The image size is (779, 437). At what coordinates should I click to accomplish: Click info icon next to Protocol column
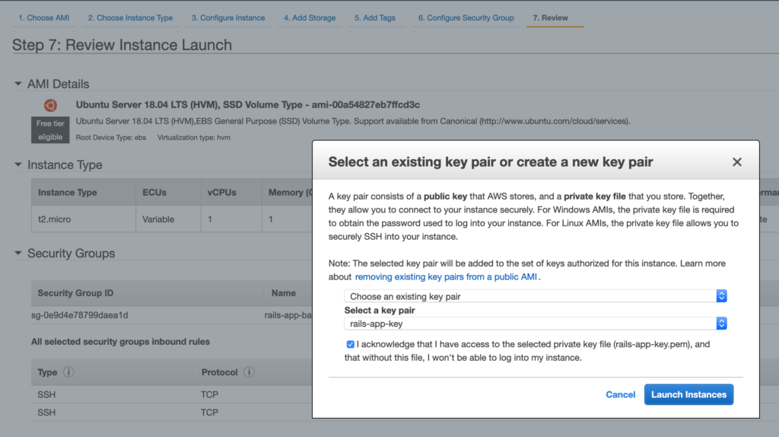click(x=250, y=372)
